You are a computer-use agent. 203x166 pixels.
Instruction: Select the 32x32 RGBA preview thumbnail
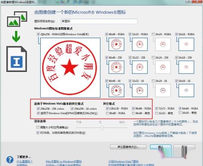[140, 44]
